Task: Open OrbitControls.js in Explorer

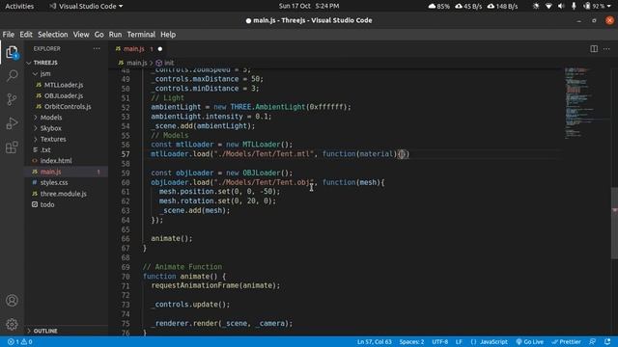Action: pyautogui.click(x=68, y=107)
